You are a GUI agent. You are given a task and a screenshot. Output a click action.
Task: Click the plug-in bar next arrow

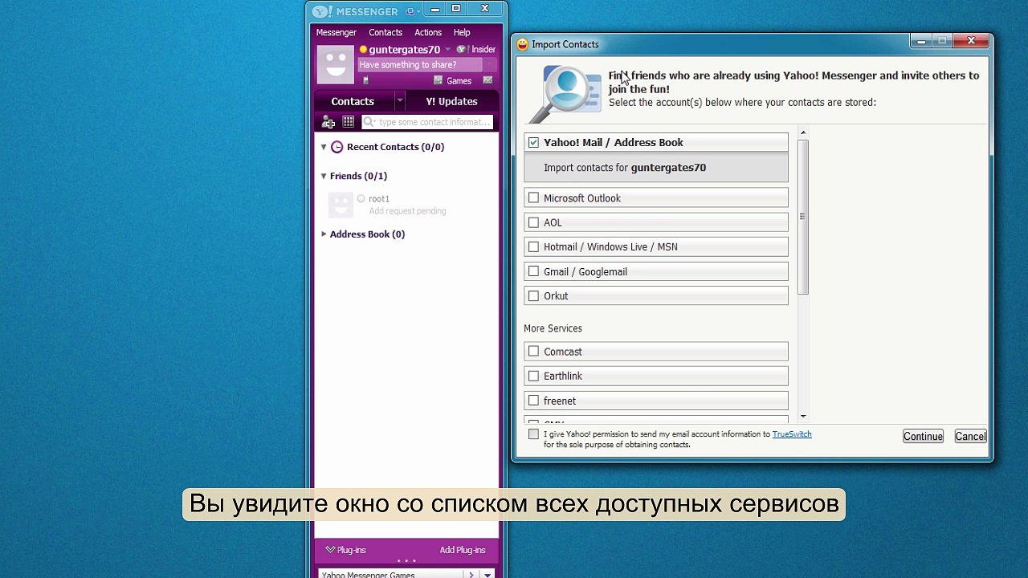471,575
